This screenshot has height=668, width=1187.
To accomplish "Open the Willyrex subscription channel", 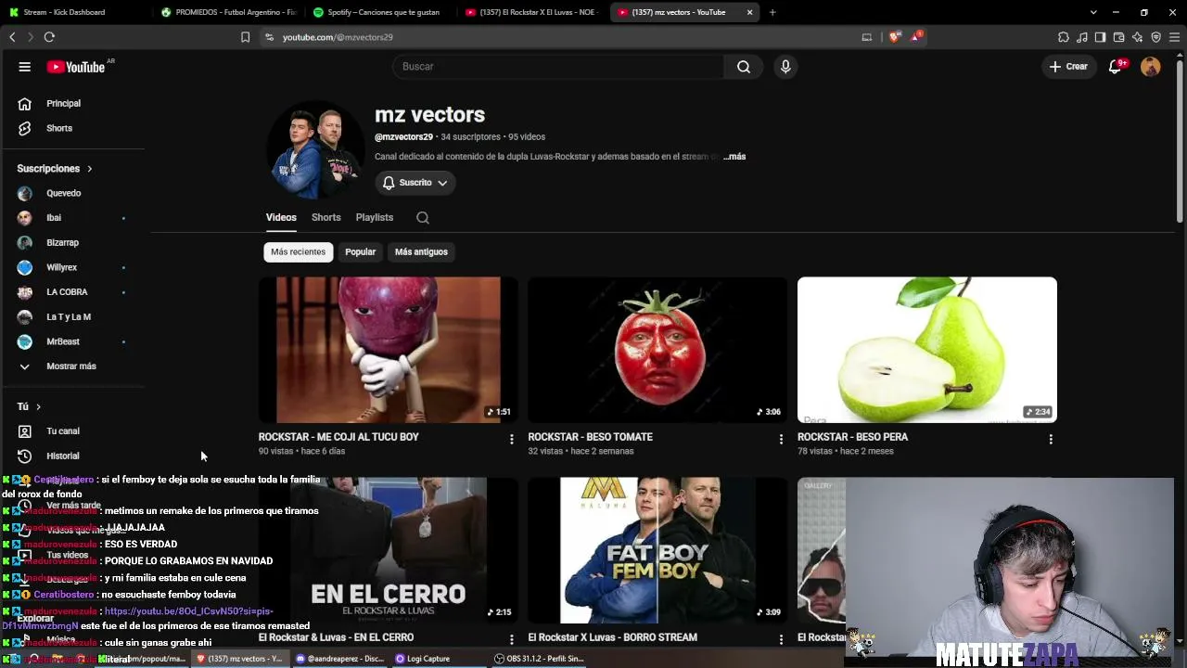I will click(62, 268).
